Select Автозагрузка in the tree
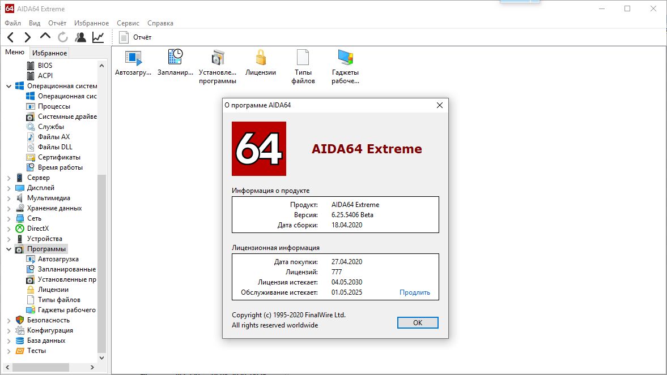This screenshot has height=375, width=667. pos(52,259)
